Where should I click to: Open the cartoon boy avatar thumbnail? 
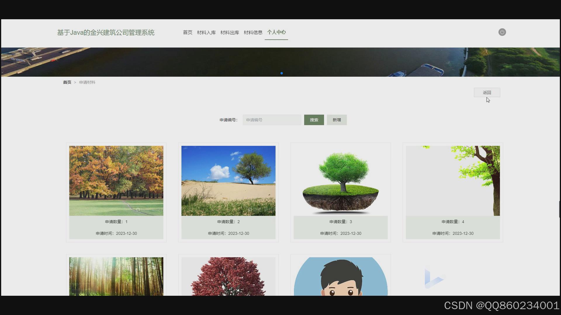click(341, 276)
